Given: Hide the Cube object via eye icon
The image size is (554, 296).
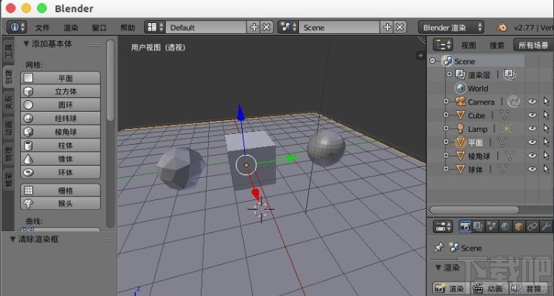Looking at the screenshot, I should pos(532,115).
